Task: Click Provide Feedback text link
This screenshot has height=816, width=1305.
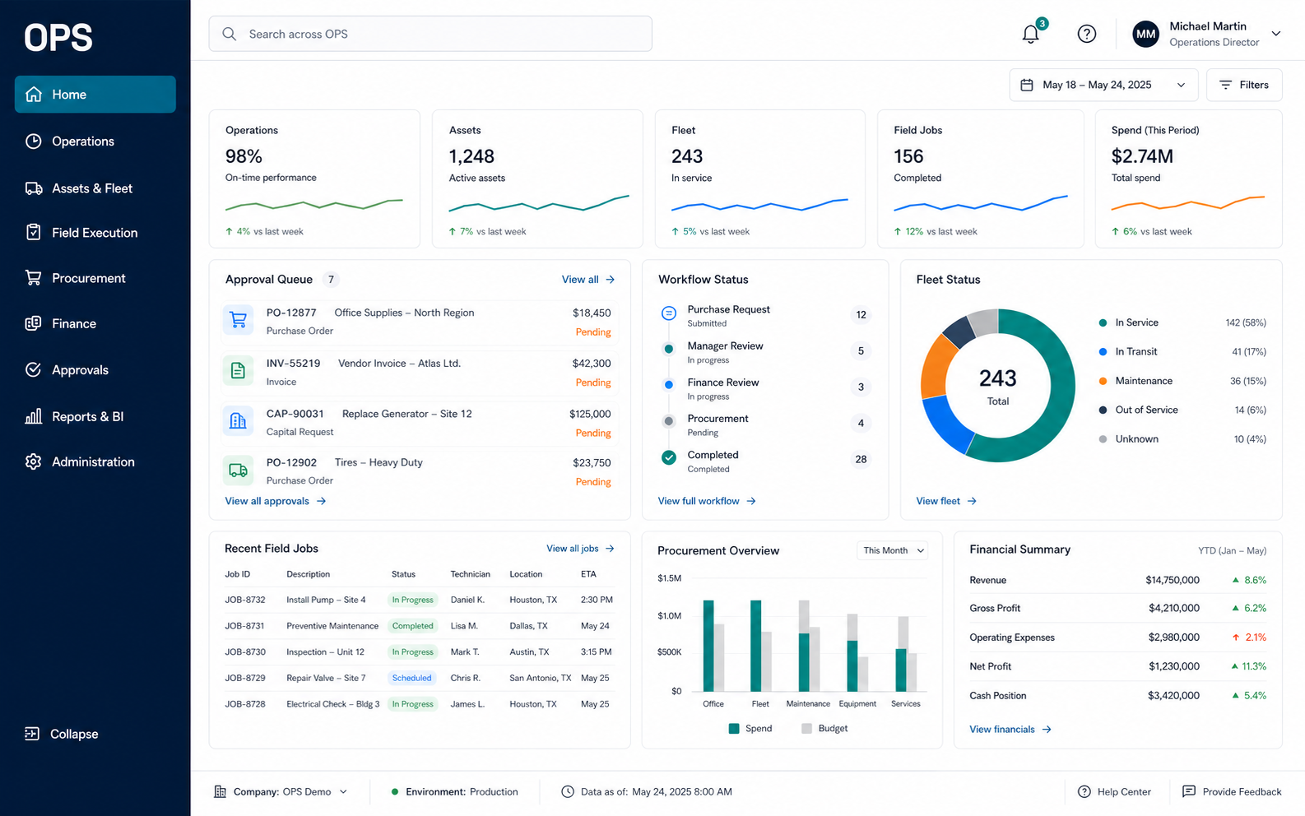Action: coord(1242,791)
